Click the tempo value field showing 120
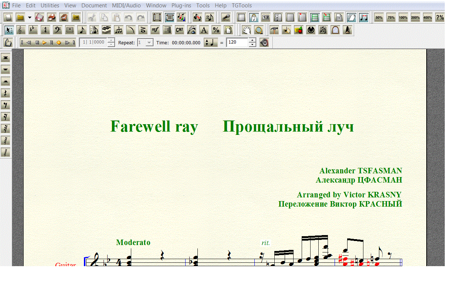The image size is (471, 302). point(237,43)
